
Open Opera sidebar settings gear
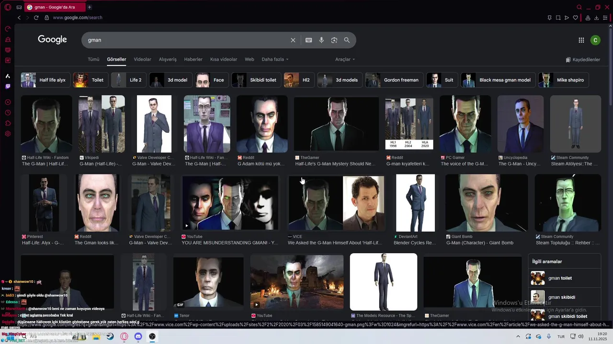[x=8, y=134]
